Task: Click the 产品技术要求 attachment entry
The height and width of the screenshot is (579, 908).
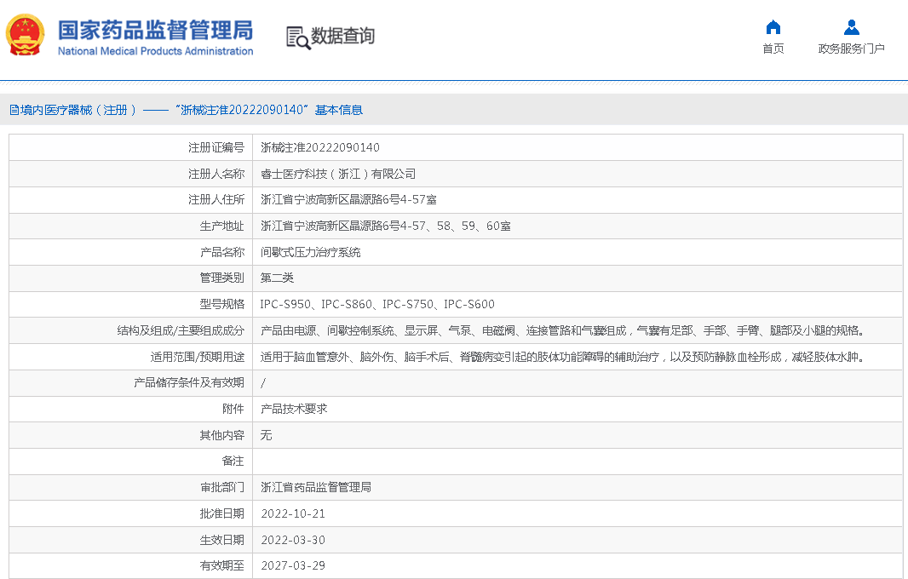Action: pos(294,409)
